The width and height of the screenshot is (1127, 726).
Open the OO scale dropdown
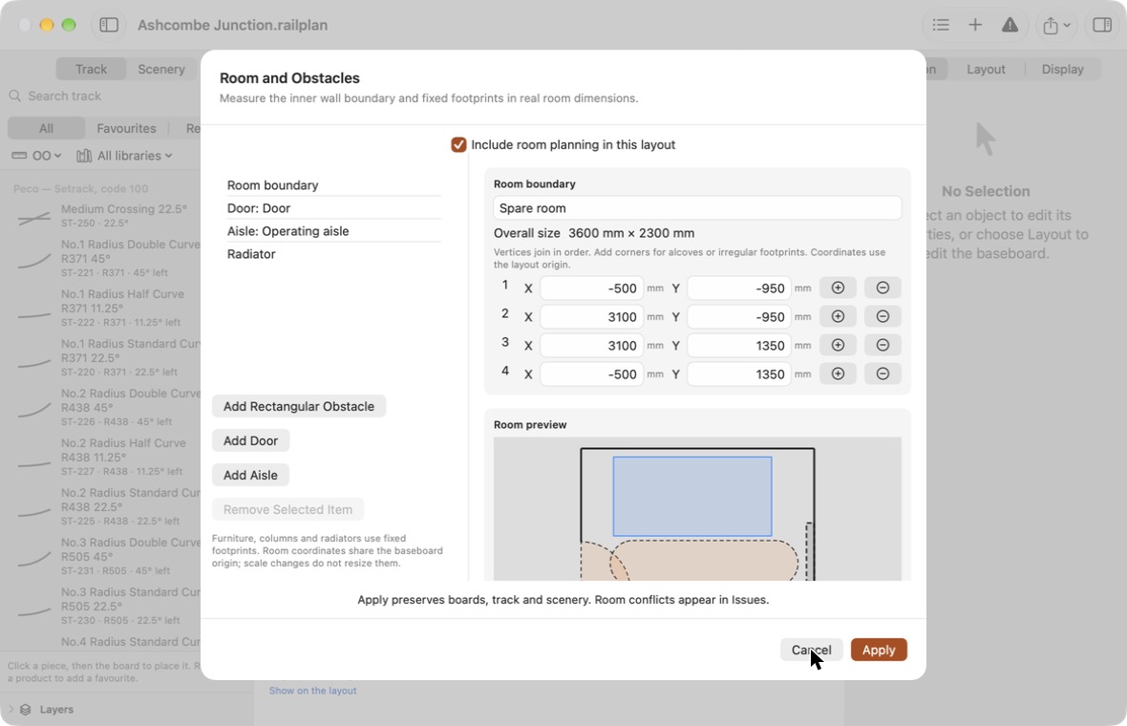(x=36, y=156)
